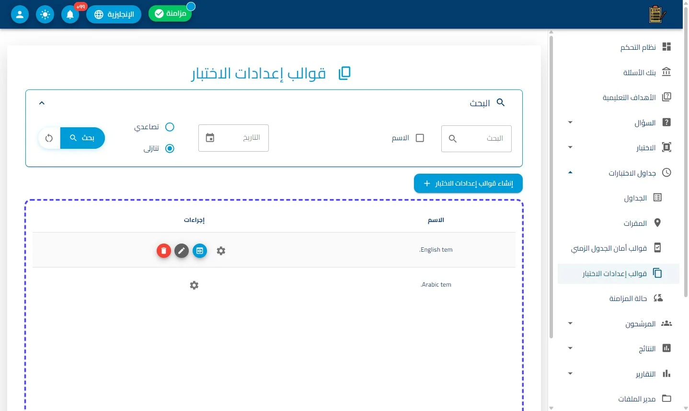The height and width of the screenshot is (411, 689).
Task: Click the magnifier inside search field
Action: [452, 139]
